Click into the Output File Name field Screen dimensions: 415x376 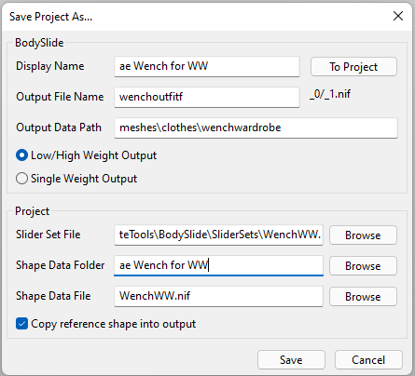[x=207, y=97]
